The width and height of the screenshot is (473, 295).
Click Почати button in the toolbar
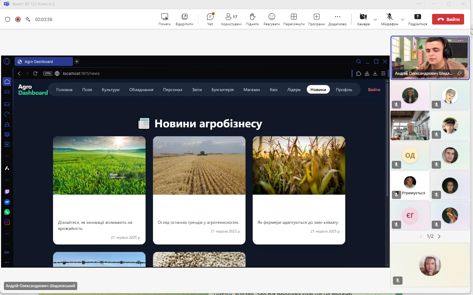(x=164, y=19)
